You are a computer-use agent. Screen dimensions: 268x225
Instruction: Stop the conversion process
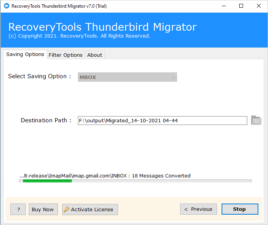(x=240, y=209)
